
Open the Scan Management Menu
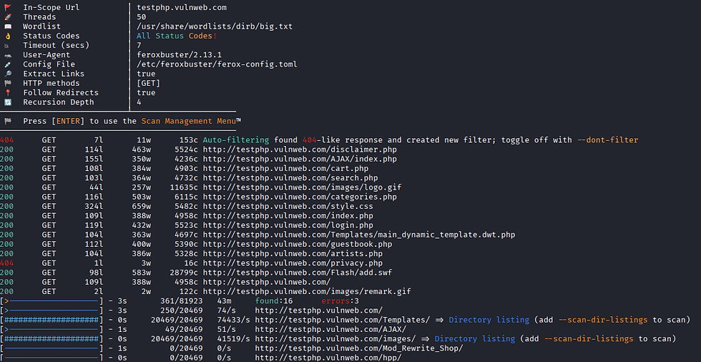coord(190,122)
